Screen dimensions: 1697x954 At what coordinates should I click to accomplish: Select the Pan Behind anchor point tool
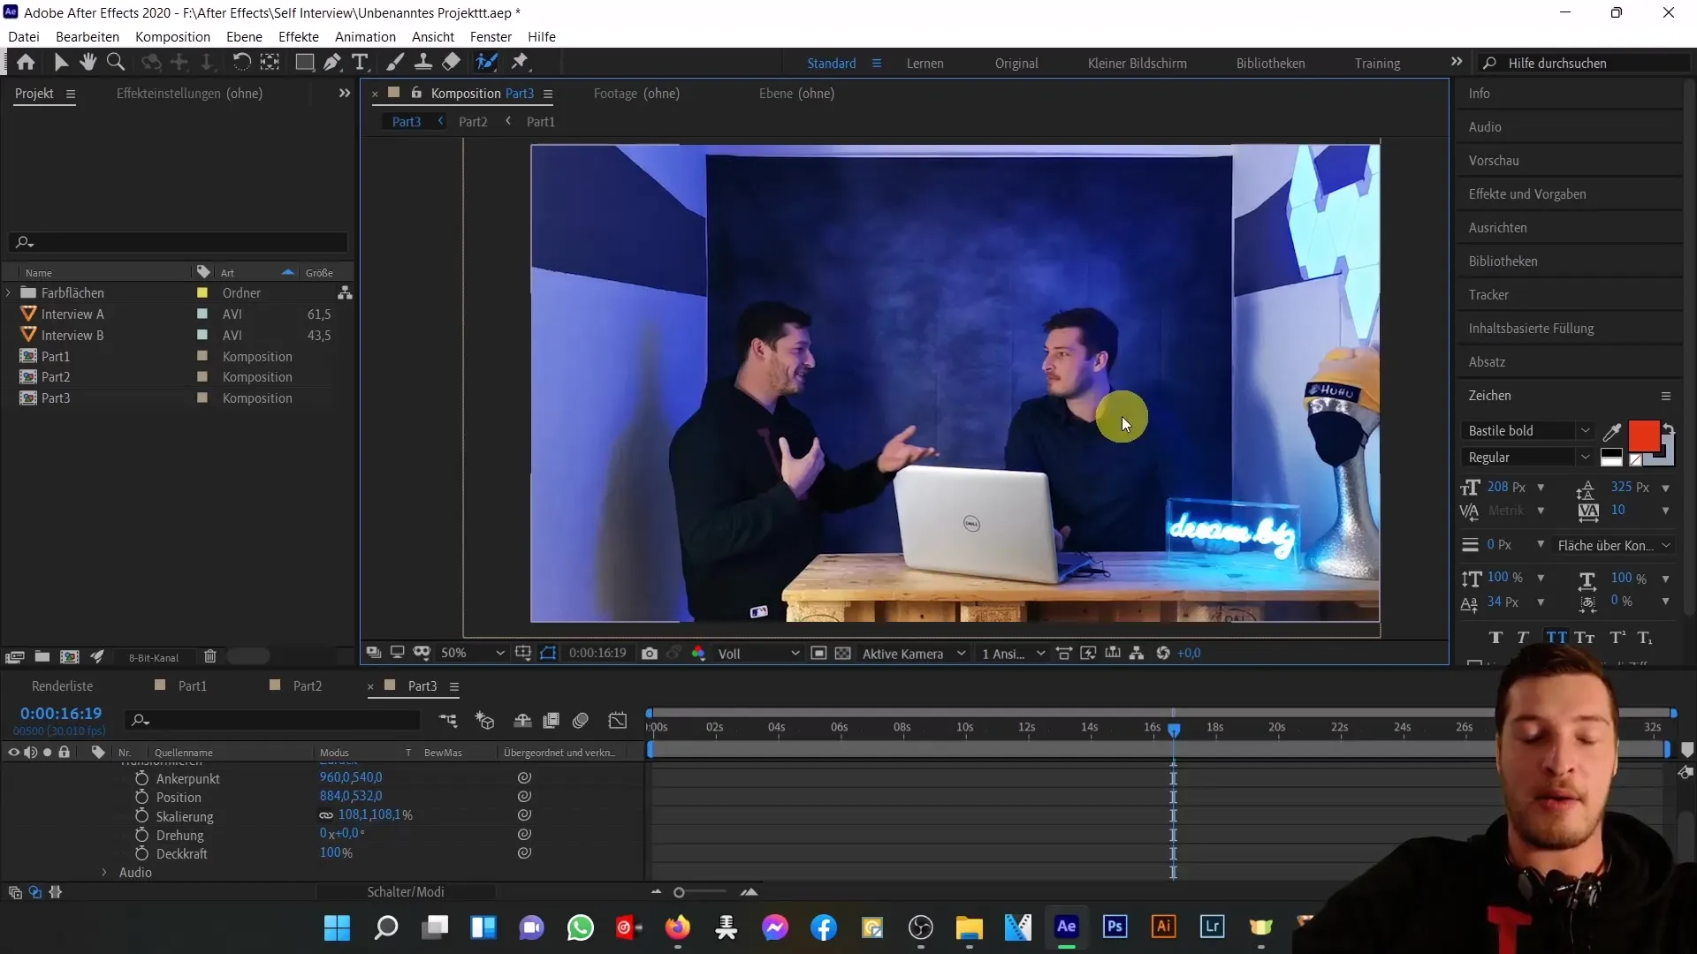270,62
